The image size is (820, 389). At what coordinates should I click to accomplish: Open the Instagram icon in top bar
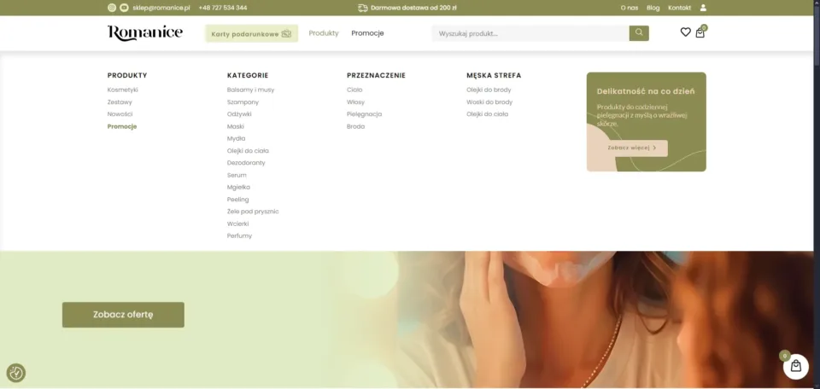(111, 8)
